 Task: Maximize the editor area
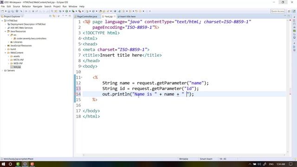289,16
